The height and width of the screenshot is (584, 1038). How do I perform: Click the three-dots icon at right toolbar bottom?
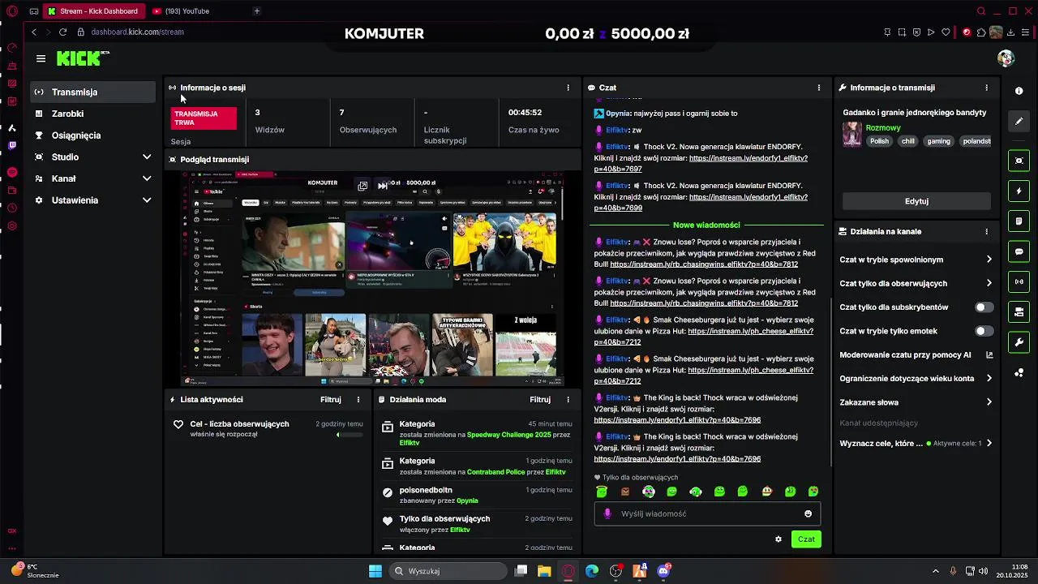click(x=1019, y=373)
